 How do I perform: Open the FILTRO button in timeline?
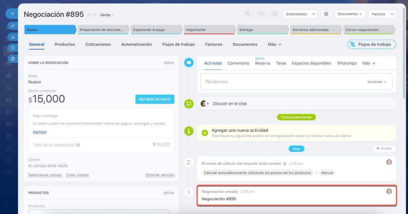point(384,149)
